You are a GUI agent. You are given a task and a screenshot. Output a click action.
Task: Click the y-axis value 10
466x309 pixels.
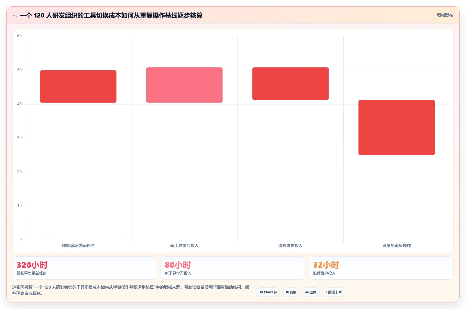pyautogui.click(x=19, y=206)
